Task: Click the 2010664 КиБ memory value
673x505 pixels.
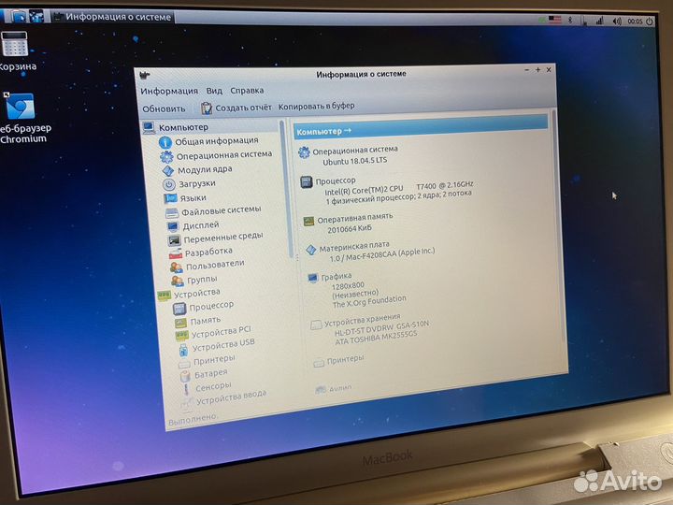Action: coord(350,229)
